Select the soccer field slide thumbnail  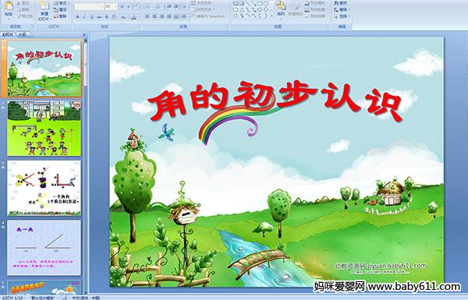click(x=44, y=129)
